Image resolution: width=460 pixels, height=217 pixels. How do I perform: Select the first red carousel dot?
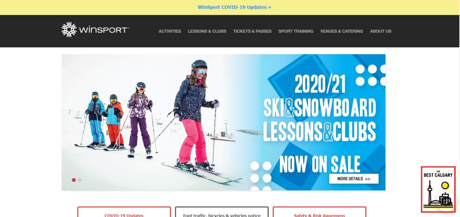(x=74, y=180)
